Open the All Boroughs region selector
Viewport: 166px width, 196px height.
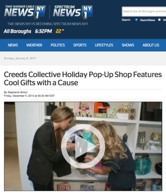[17, 31]
